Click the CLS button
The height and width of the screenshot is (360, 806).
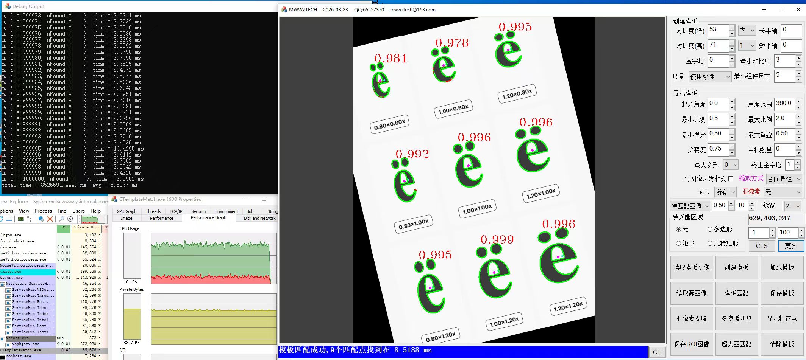762,246
